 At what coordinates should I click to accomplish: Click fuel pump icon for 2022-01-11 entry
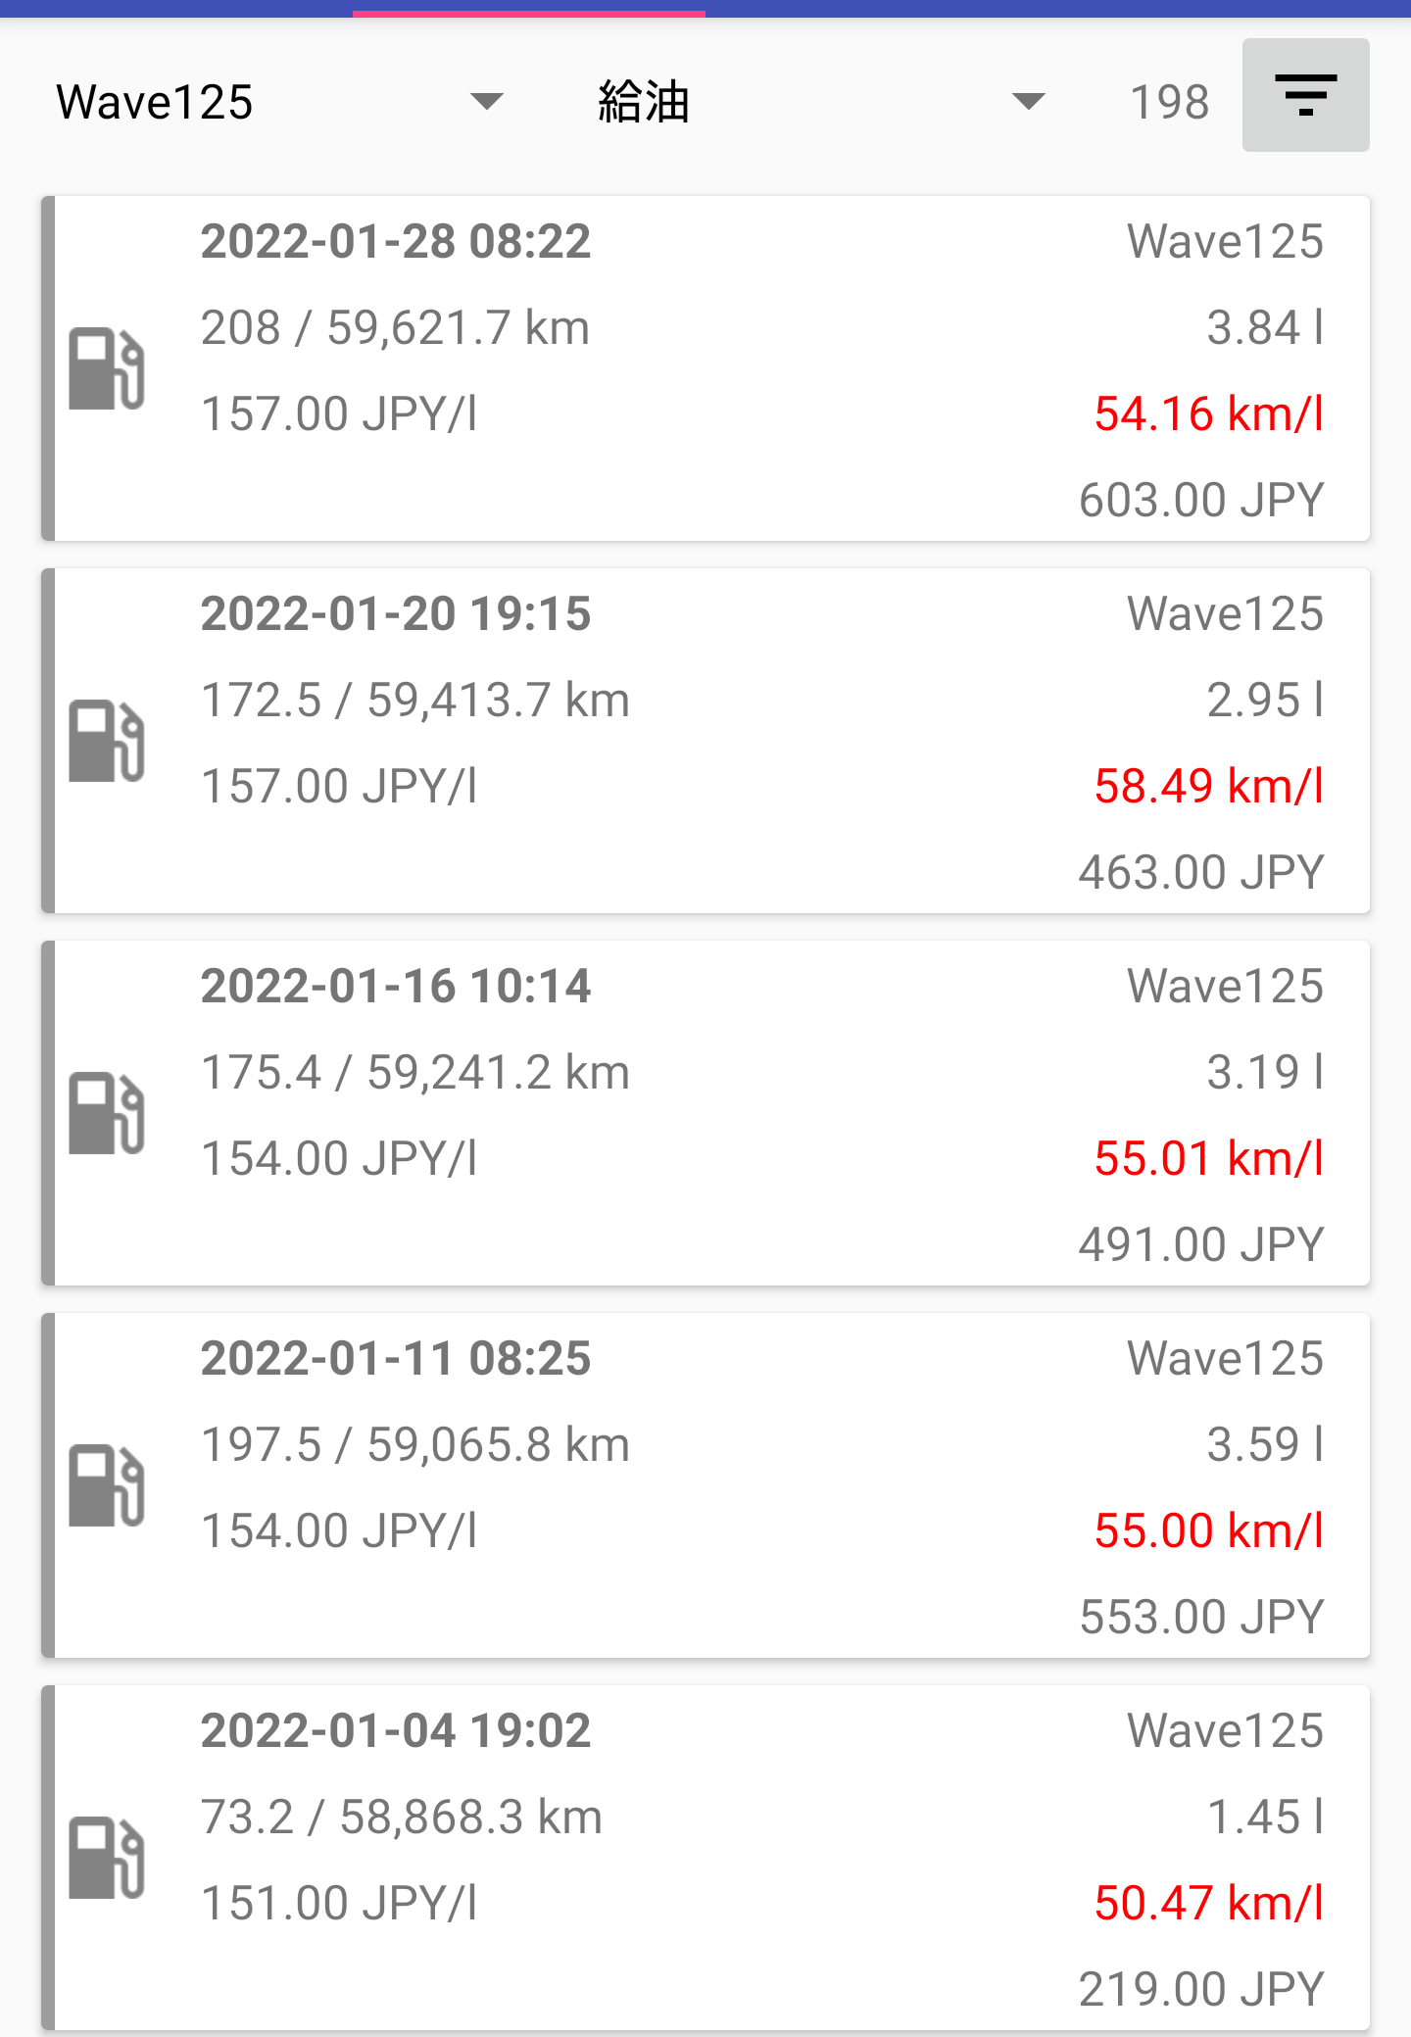click(x=107, y=1485)
